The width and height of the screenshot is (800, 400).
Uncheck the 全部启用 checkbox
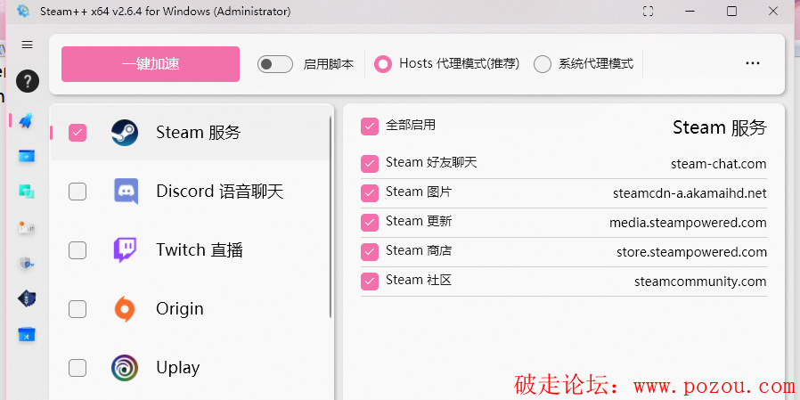(370, 127)
